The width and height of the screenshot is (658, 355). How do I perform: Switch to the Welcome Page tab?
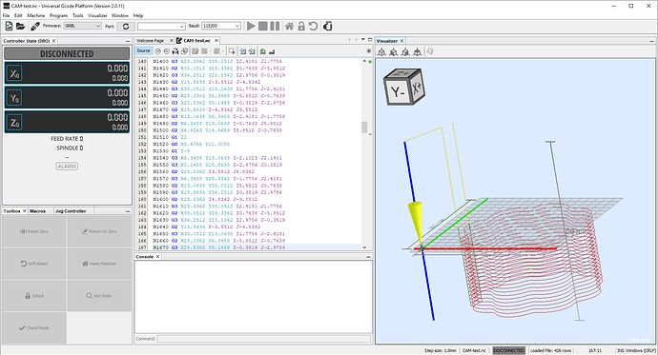[x=151, y=41]
